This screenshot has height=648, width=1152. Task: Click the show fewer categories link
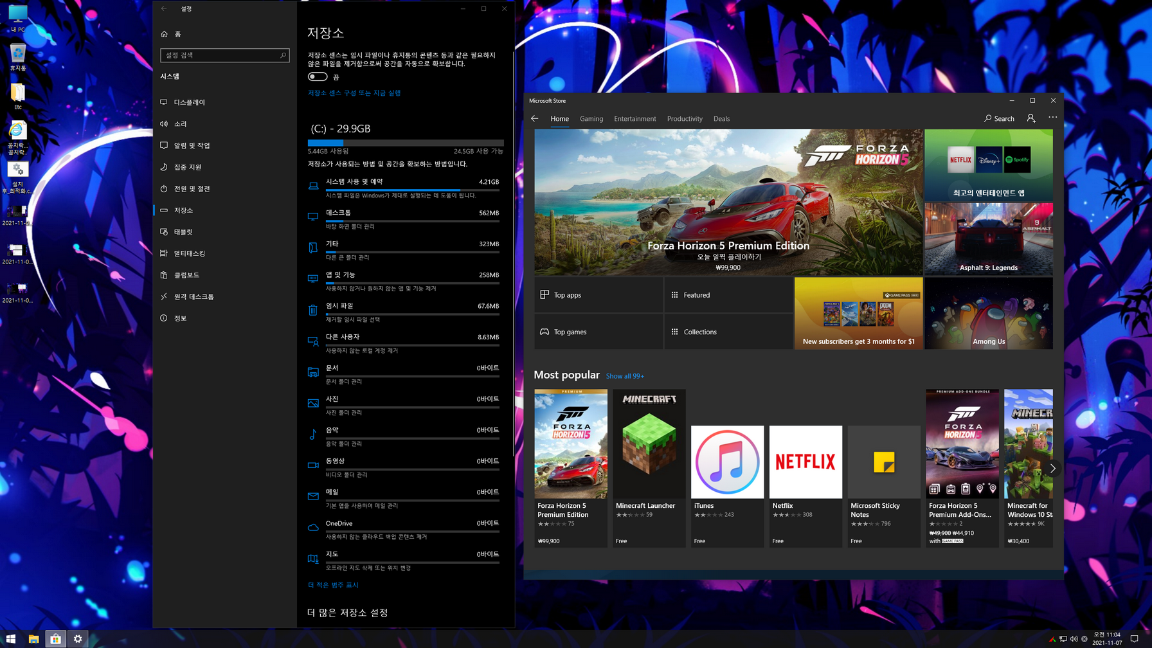[x=333, y=585]
